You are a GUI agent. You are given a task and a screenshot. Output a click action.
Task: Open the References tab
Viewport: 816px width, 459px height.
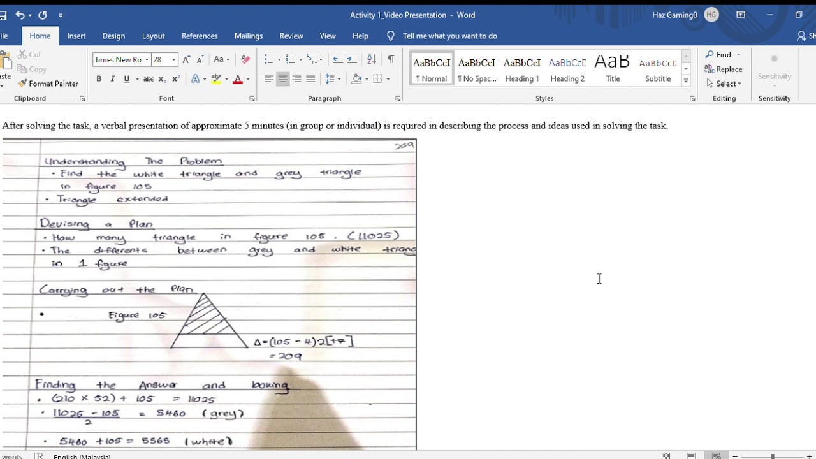pyautogui.click(x=200, y=36)
